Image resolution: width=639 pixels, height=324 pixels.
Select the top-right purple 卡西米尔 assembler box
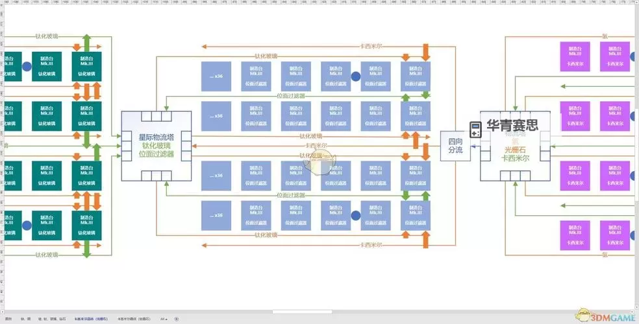614,56
